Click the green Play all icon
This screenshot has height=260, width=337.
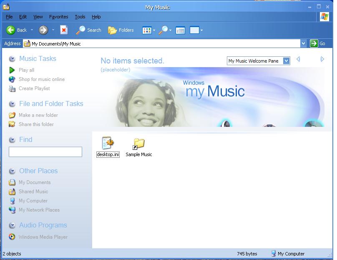click(x=12, y=70)
